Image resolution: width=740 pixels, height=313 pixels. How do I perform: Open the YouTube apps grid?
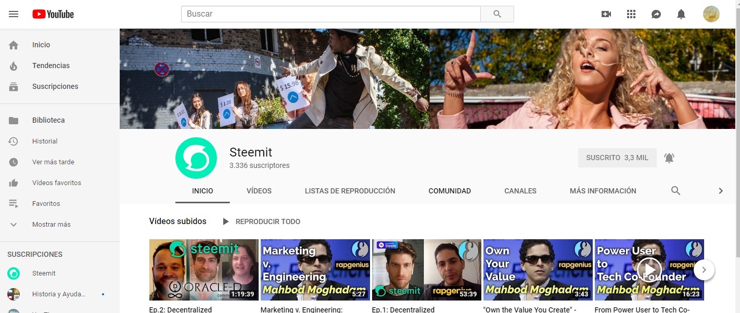click(631, 14)
